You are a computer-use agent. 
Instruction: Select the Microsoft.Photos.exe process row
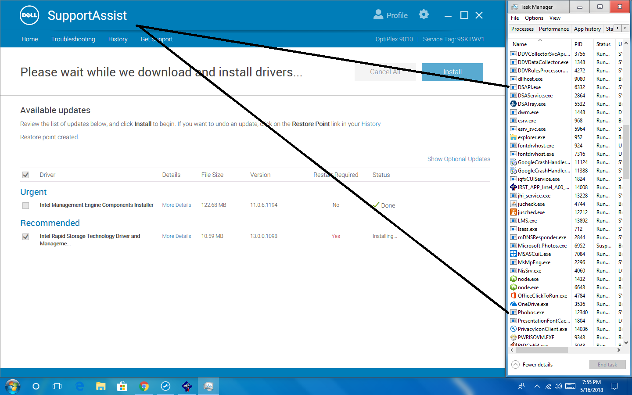tap(566, 246)
